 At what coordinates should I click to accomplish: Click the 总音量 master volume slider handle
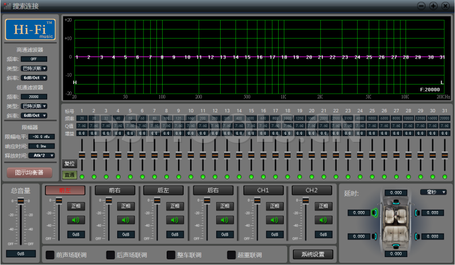[x=21, y=201]
